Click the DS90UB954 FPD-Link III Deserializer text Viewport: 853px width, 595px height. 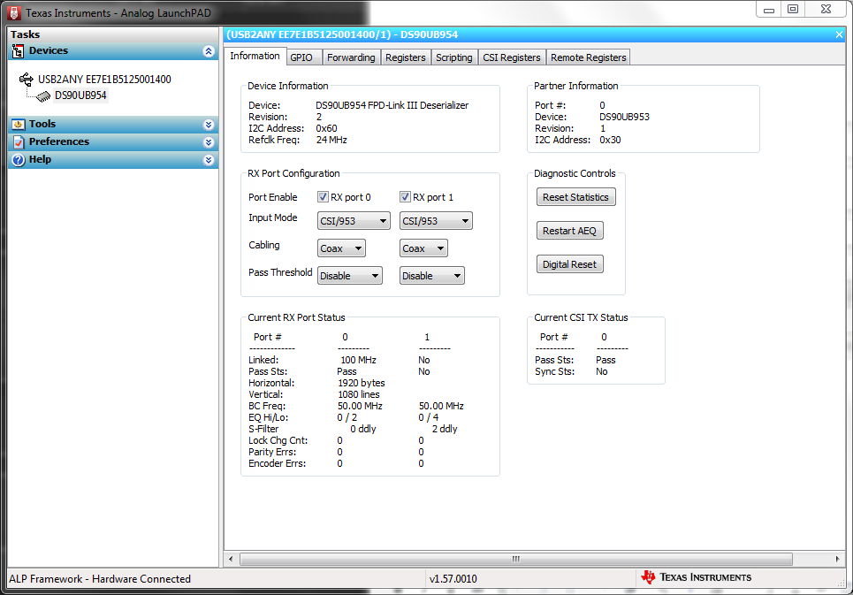coord(392,105)
